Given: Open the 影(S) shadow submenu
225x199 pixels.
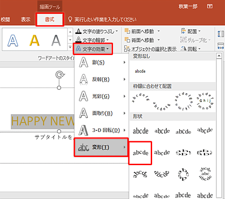Looking at the screenshot, I should (102, 62).
